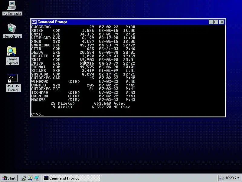
Task: Click the '663,648 bytes' total text
Action: [x=110, y=103]
